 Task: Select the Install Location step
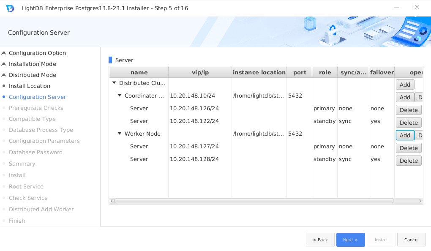tap(30, 86)
